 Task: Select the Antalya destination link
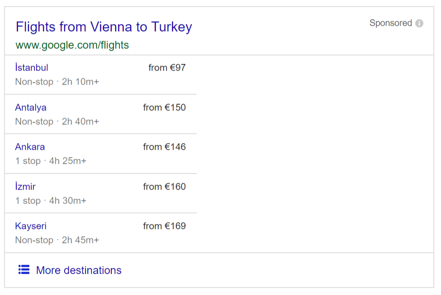(31, 107)
